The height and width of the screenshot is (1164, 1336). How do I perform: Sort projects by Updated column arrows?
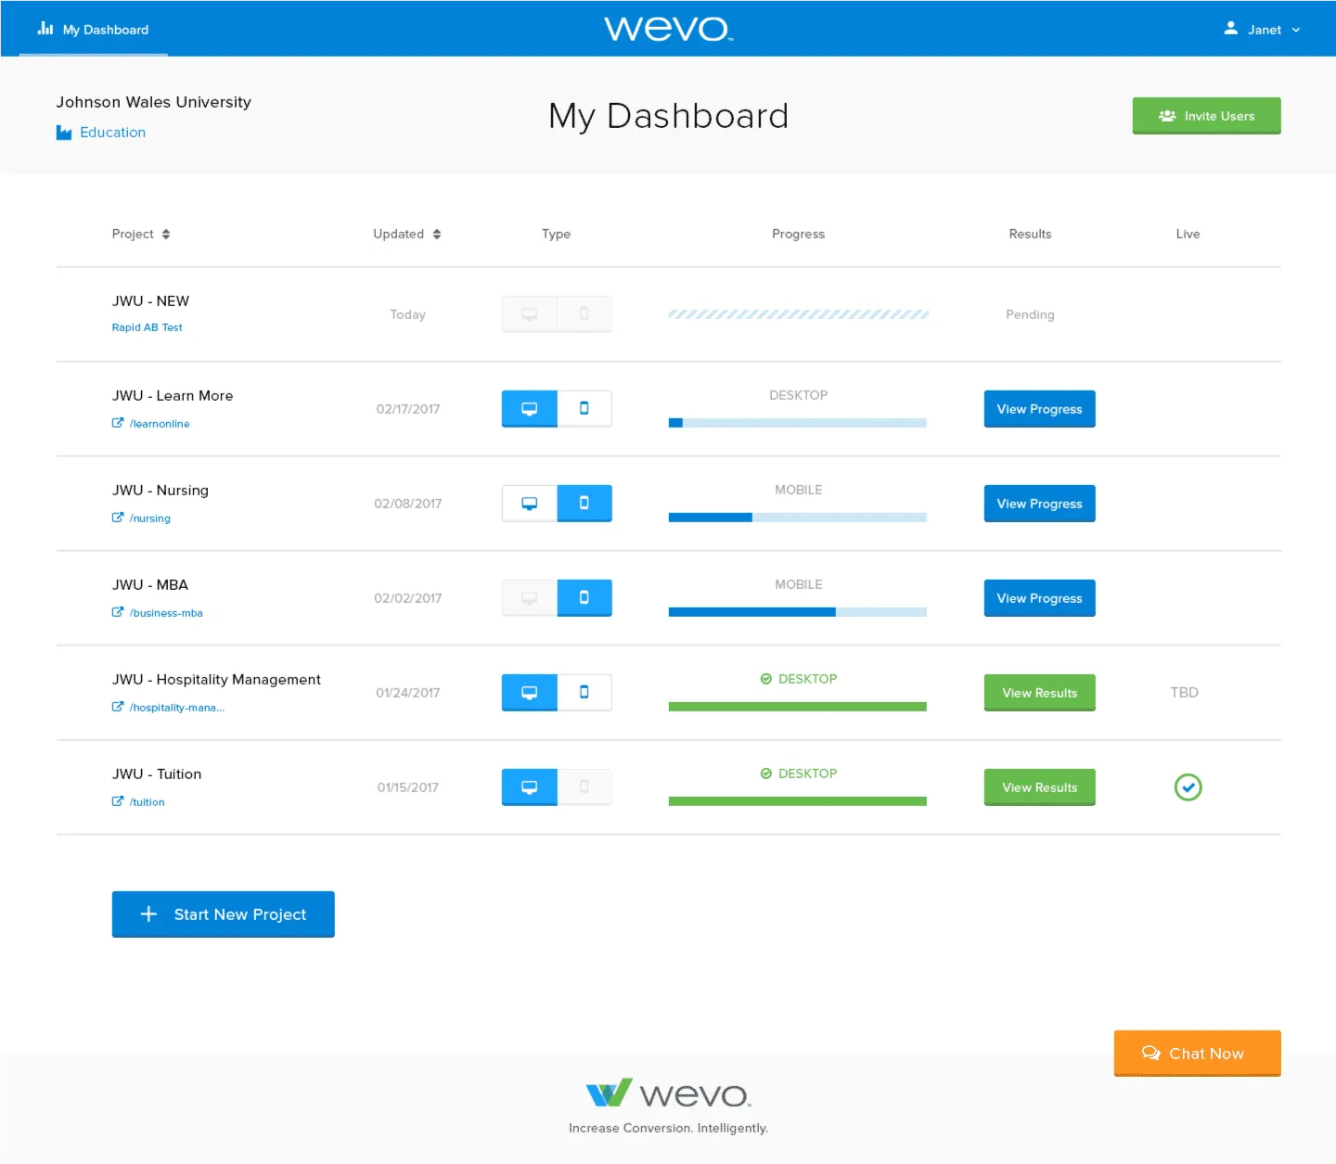(437, 234)
